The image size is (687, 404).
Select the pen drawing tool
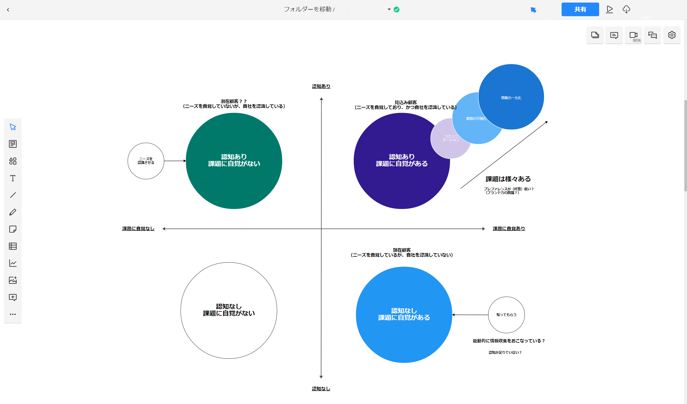(13, 212)
